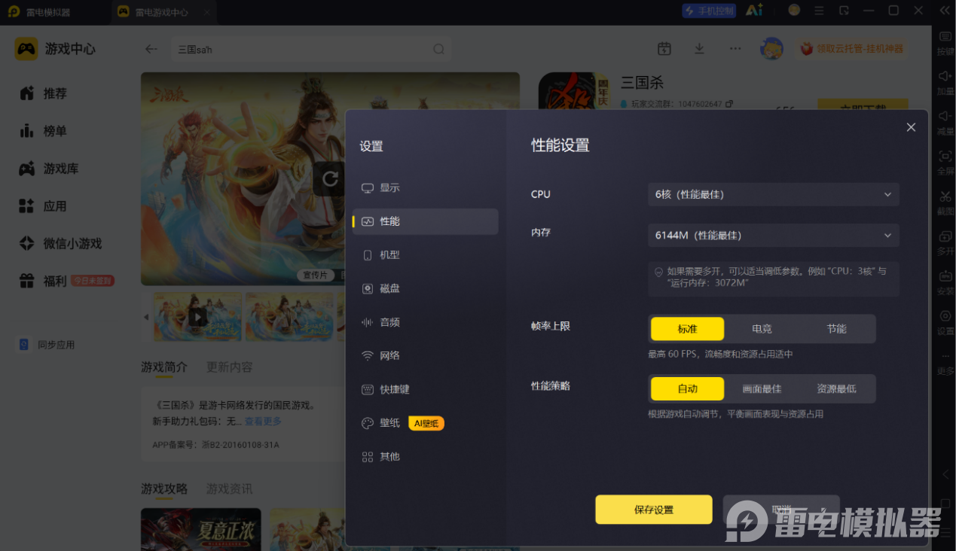
Task: Click the 保存设置 button
Action: pos(654,510)
